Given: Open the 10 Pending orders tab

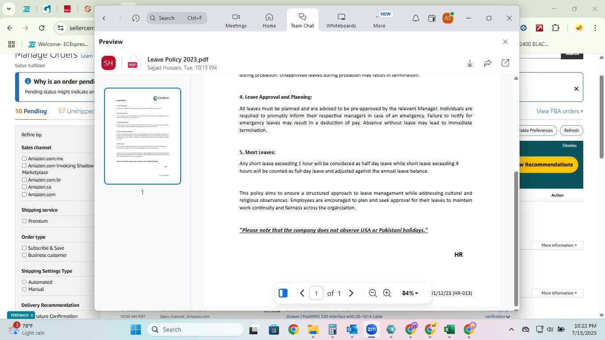Looking at the screenshot, I should pos(31,111).
